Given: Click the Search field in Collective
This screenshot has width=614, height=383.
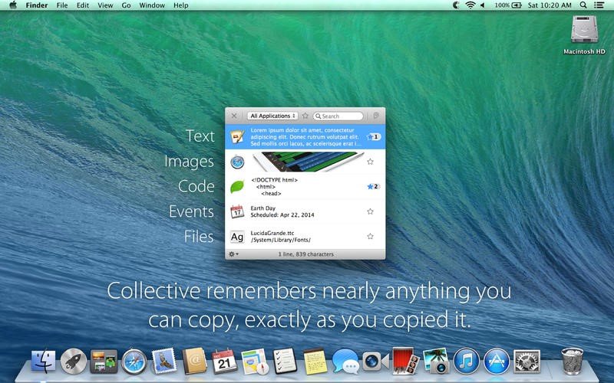Looking at the screenshot, I should (x=338, y=116).
